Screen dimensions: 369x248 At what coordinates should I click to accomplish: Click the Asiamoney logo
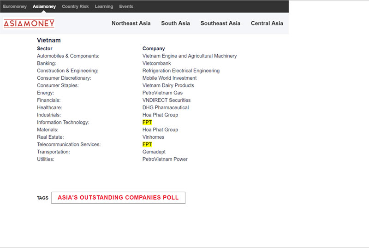(29, 23)
